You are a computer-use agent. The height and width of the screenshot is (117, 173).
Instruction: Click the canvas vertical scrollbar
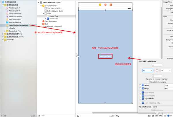(x=161, y=33)
